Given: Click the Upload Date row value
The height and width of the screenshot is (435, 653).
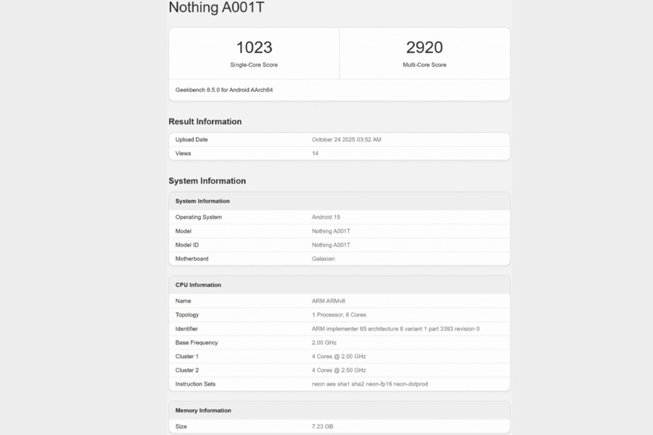Looking at the screenshot, I should [346, 139].
